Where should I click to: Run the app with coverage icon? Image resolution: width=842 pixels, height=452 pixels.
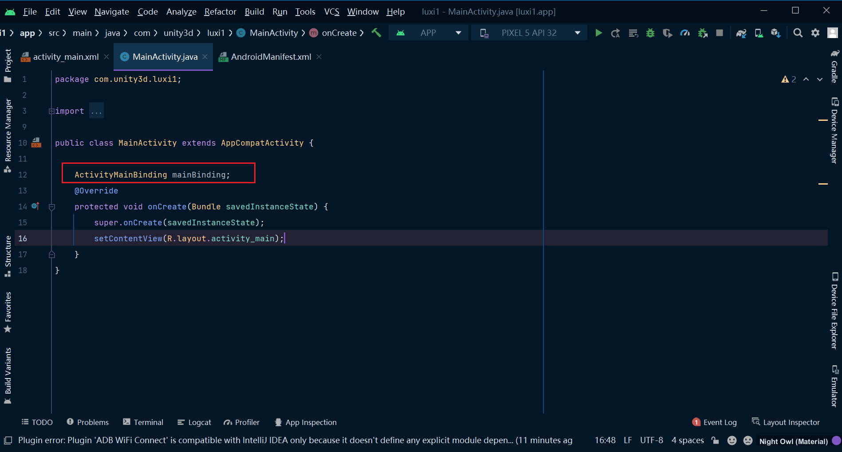668,33
